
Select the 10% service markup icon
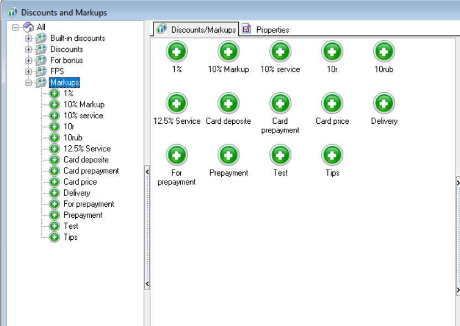280,51
